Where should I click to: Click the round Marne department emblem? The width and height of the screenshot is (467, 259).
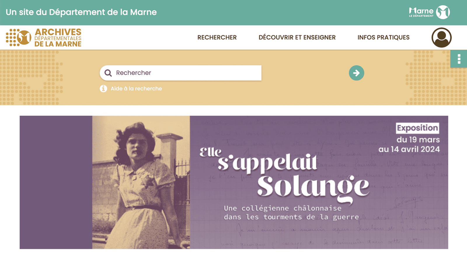[443, 12]
